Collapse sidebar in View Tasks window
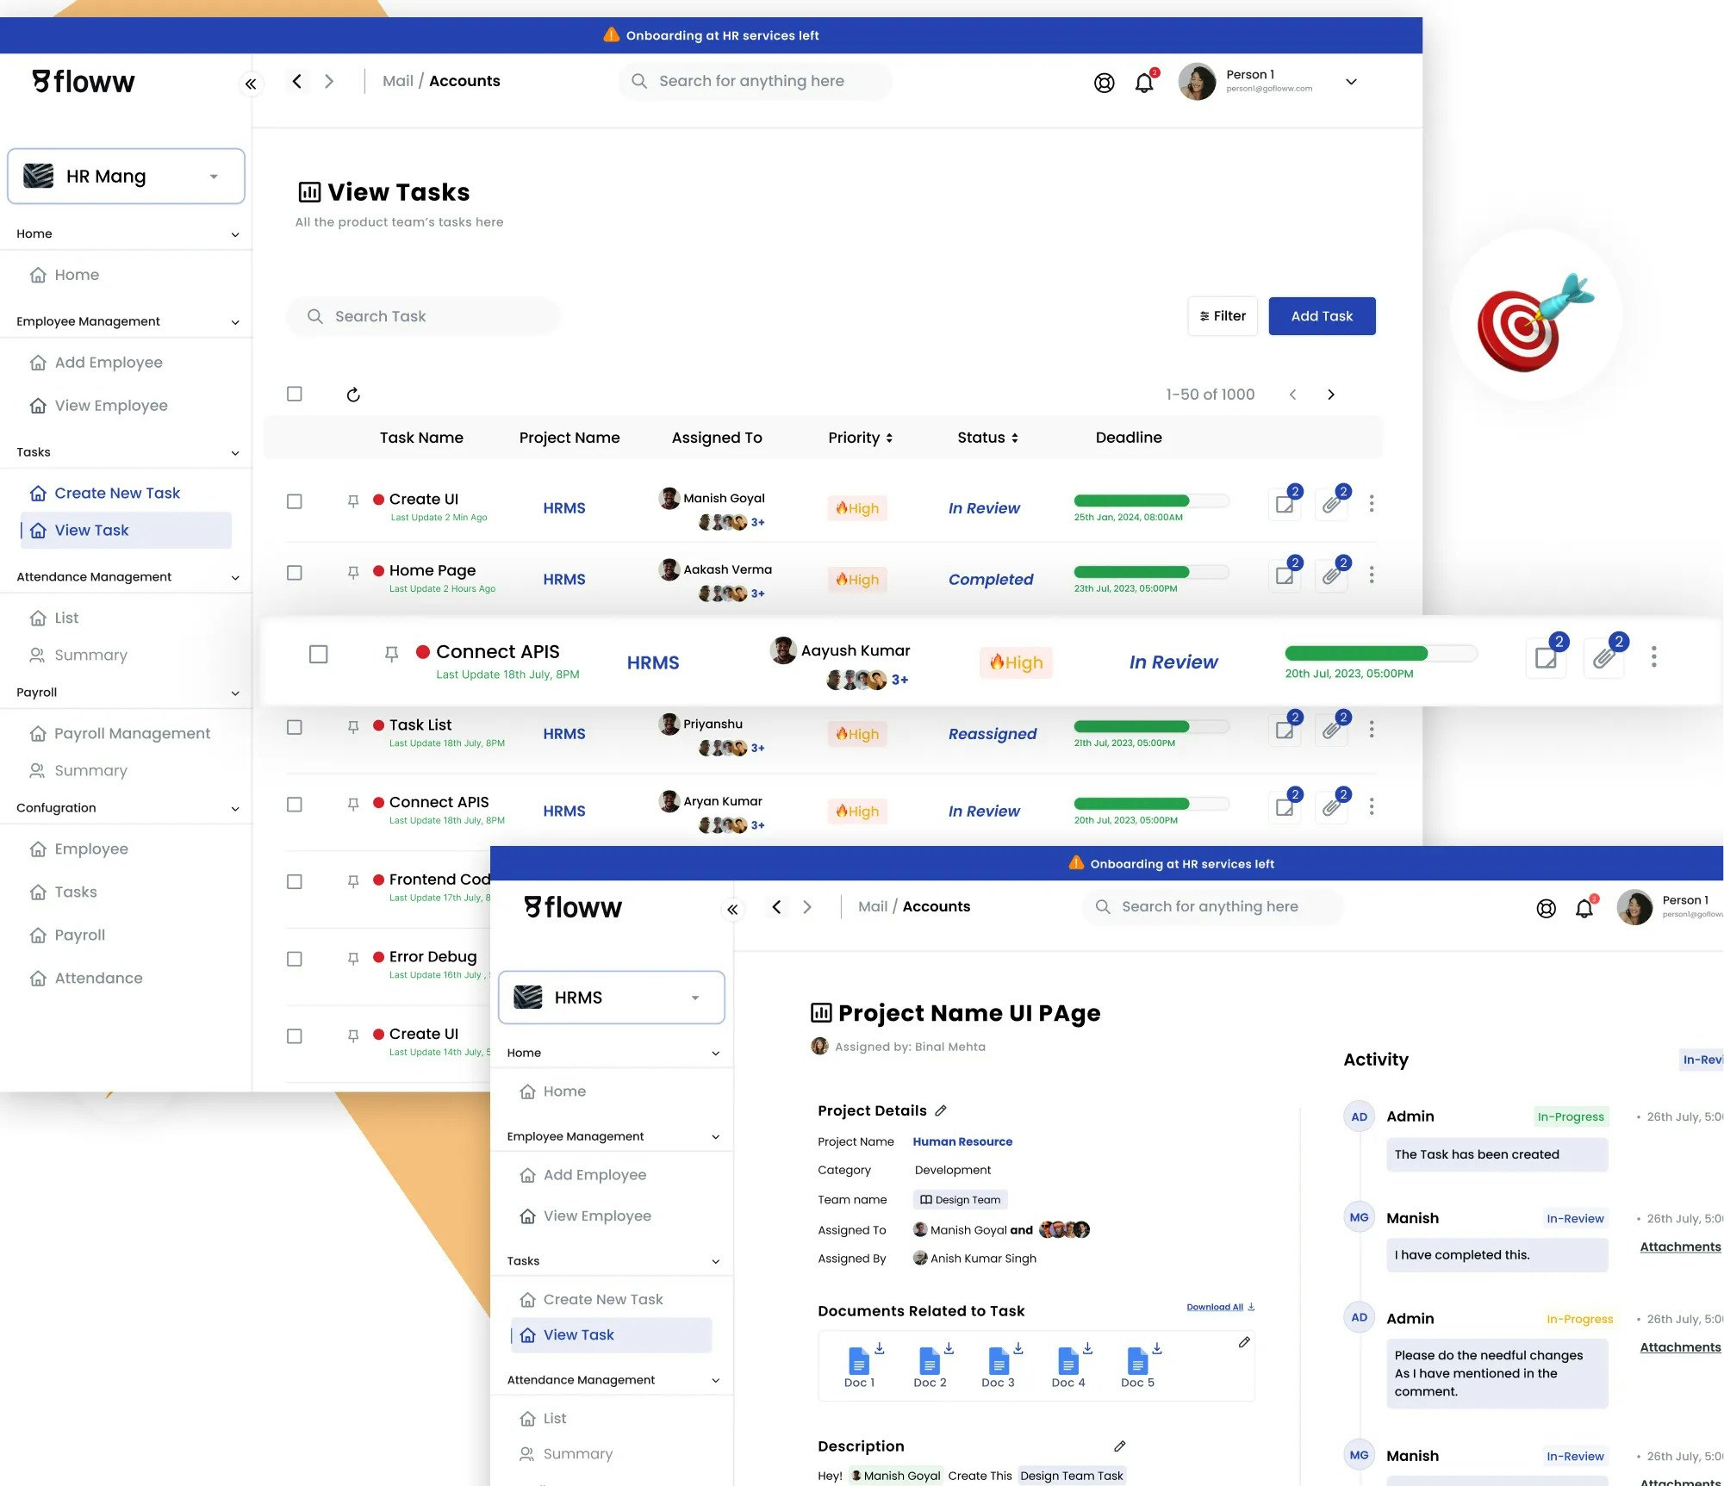The width and height of the screenshot is (1724, 1486). pos(251,84)
